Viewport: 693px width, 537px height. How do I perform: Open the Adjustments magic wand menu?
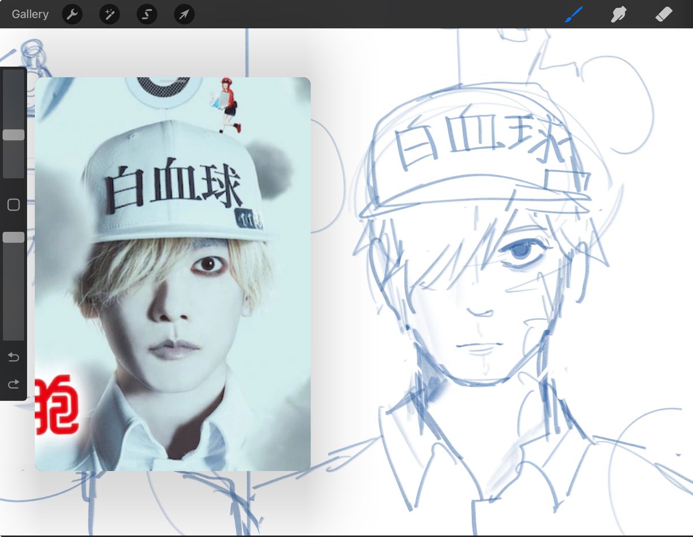pyautogui.click(x=109, y=14)
